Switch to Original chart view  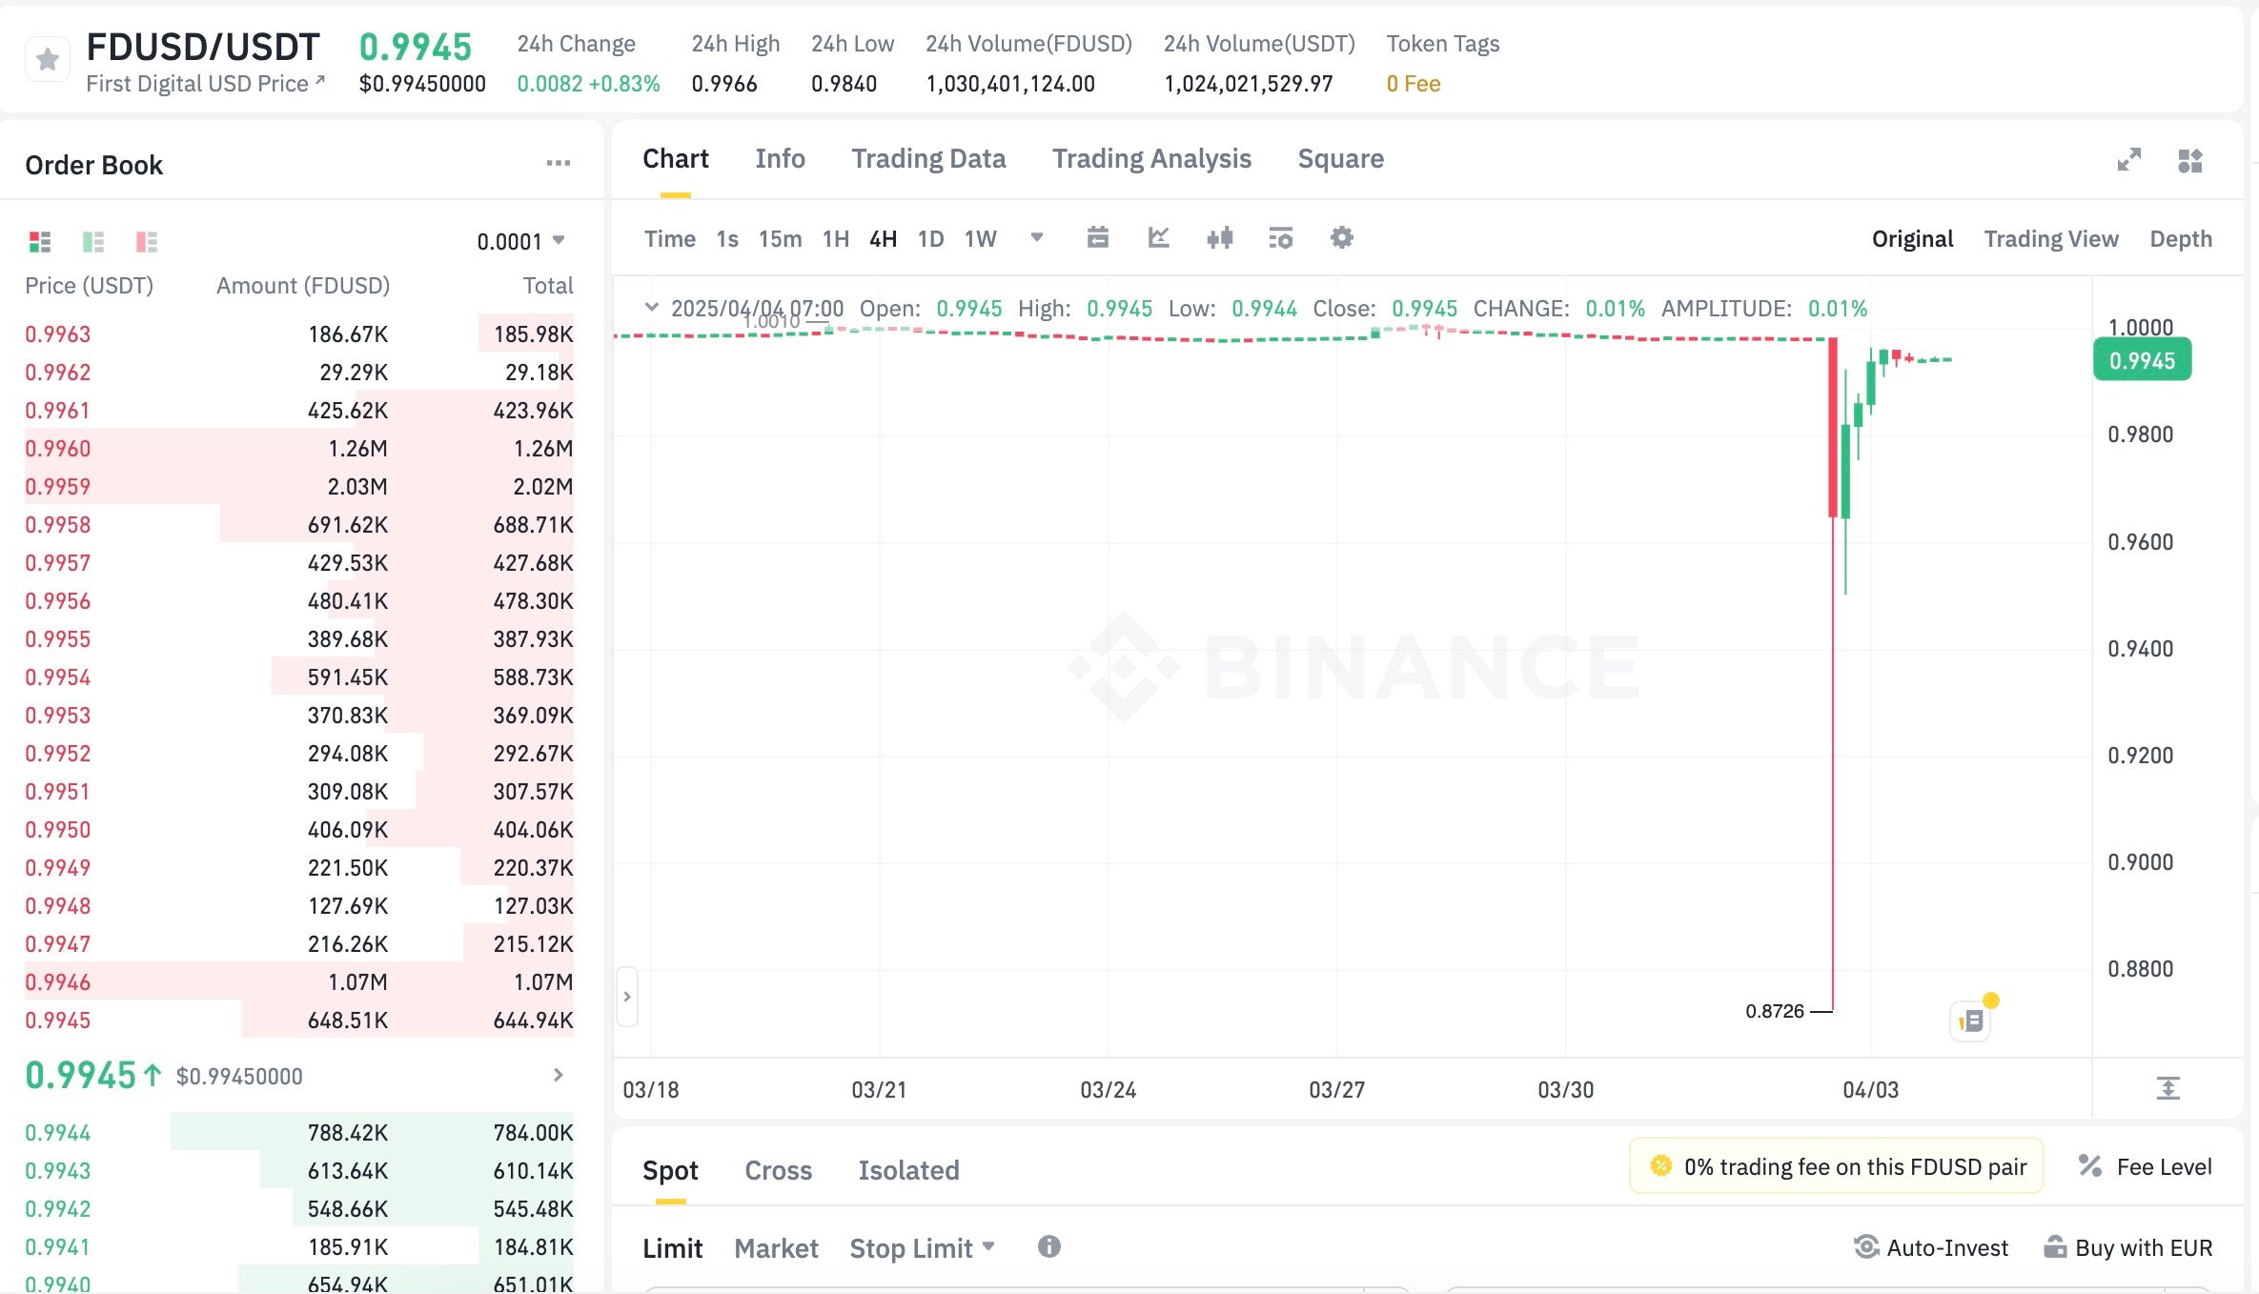coord(1912,238)
